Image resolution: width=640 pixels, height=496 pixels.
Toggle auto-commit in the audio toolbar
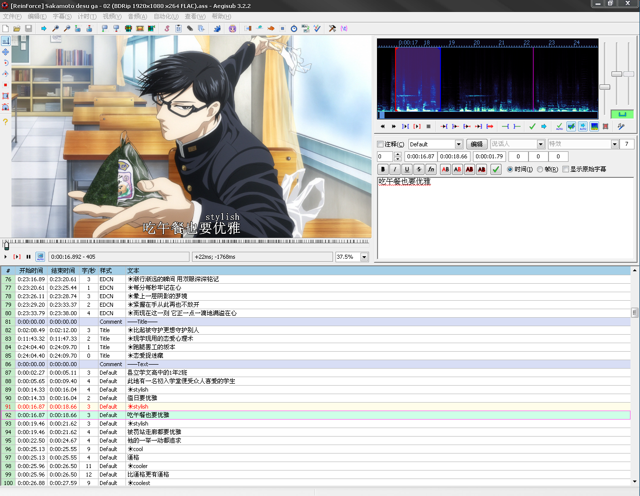tap(559, 126)
